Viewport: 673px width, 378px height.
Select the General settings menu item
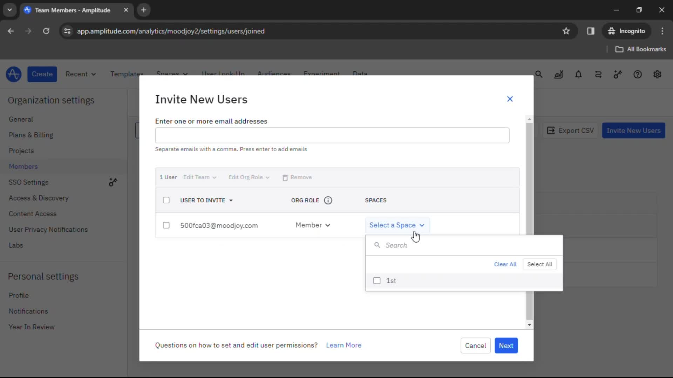[20, 119]
